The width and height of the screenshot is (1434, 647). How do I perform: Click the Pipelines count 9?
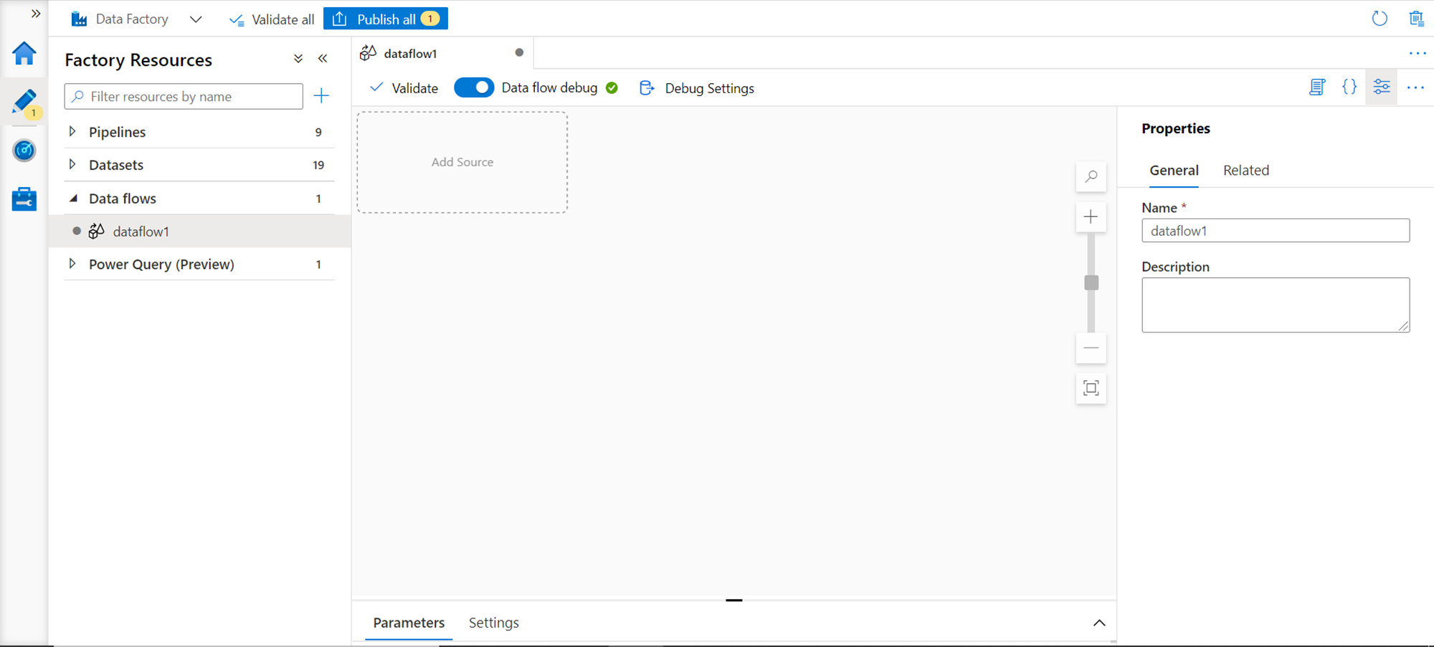click(318, 132)
